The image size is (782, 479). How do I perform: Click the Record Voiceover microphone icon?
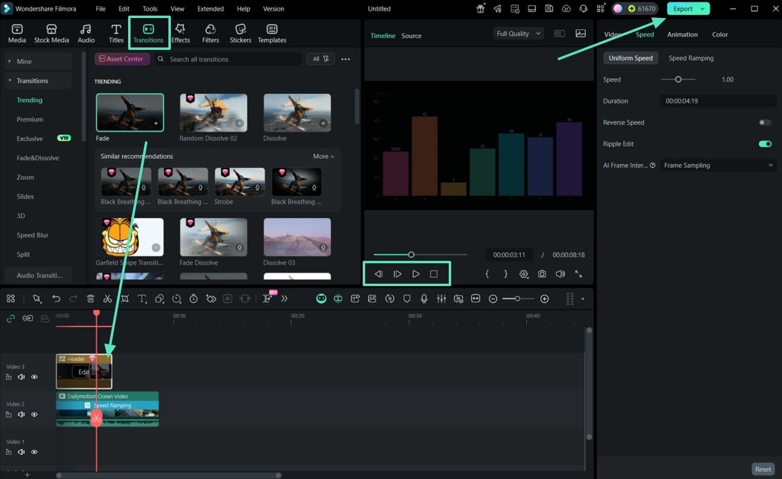click(x=424, y=298)
